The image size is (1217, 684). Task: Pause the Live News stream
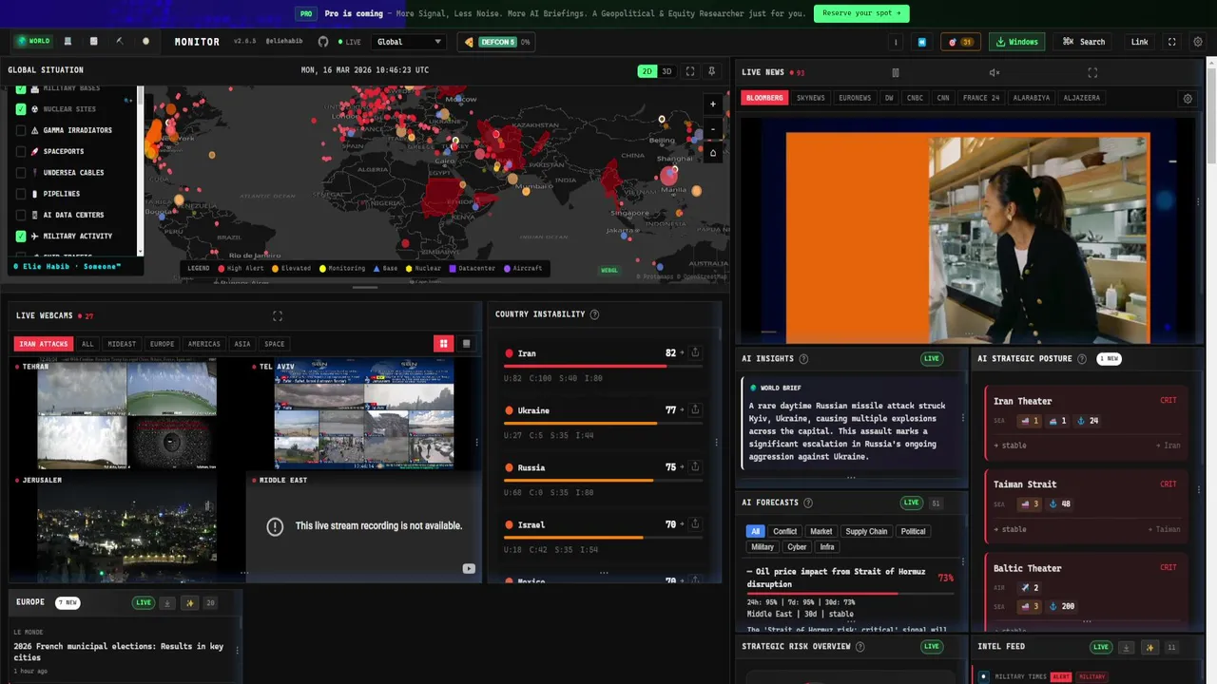tap(895, 72)
